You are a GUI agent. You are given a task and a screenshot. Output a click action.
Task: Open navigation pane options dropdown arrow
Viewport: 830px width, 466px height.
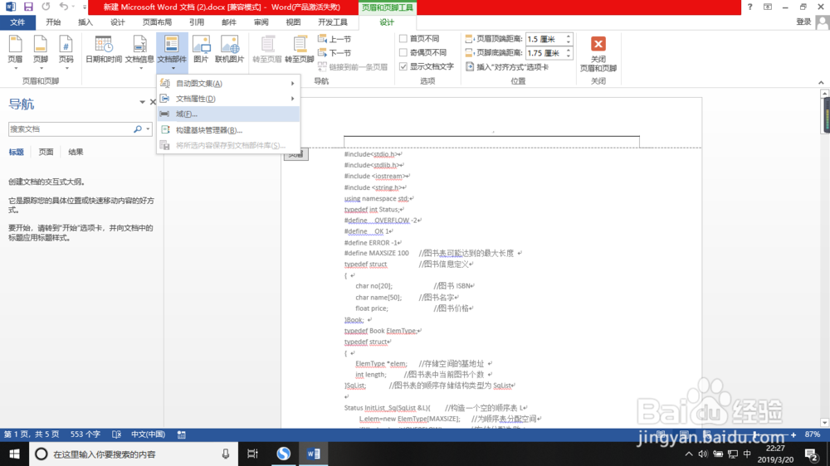[x=143, y=102]
